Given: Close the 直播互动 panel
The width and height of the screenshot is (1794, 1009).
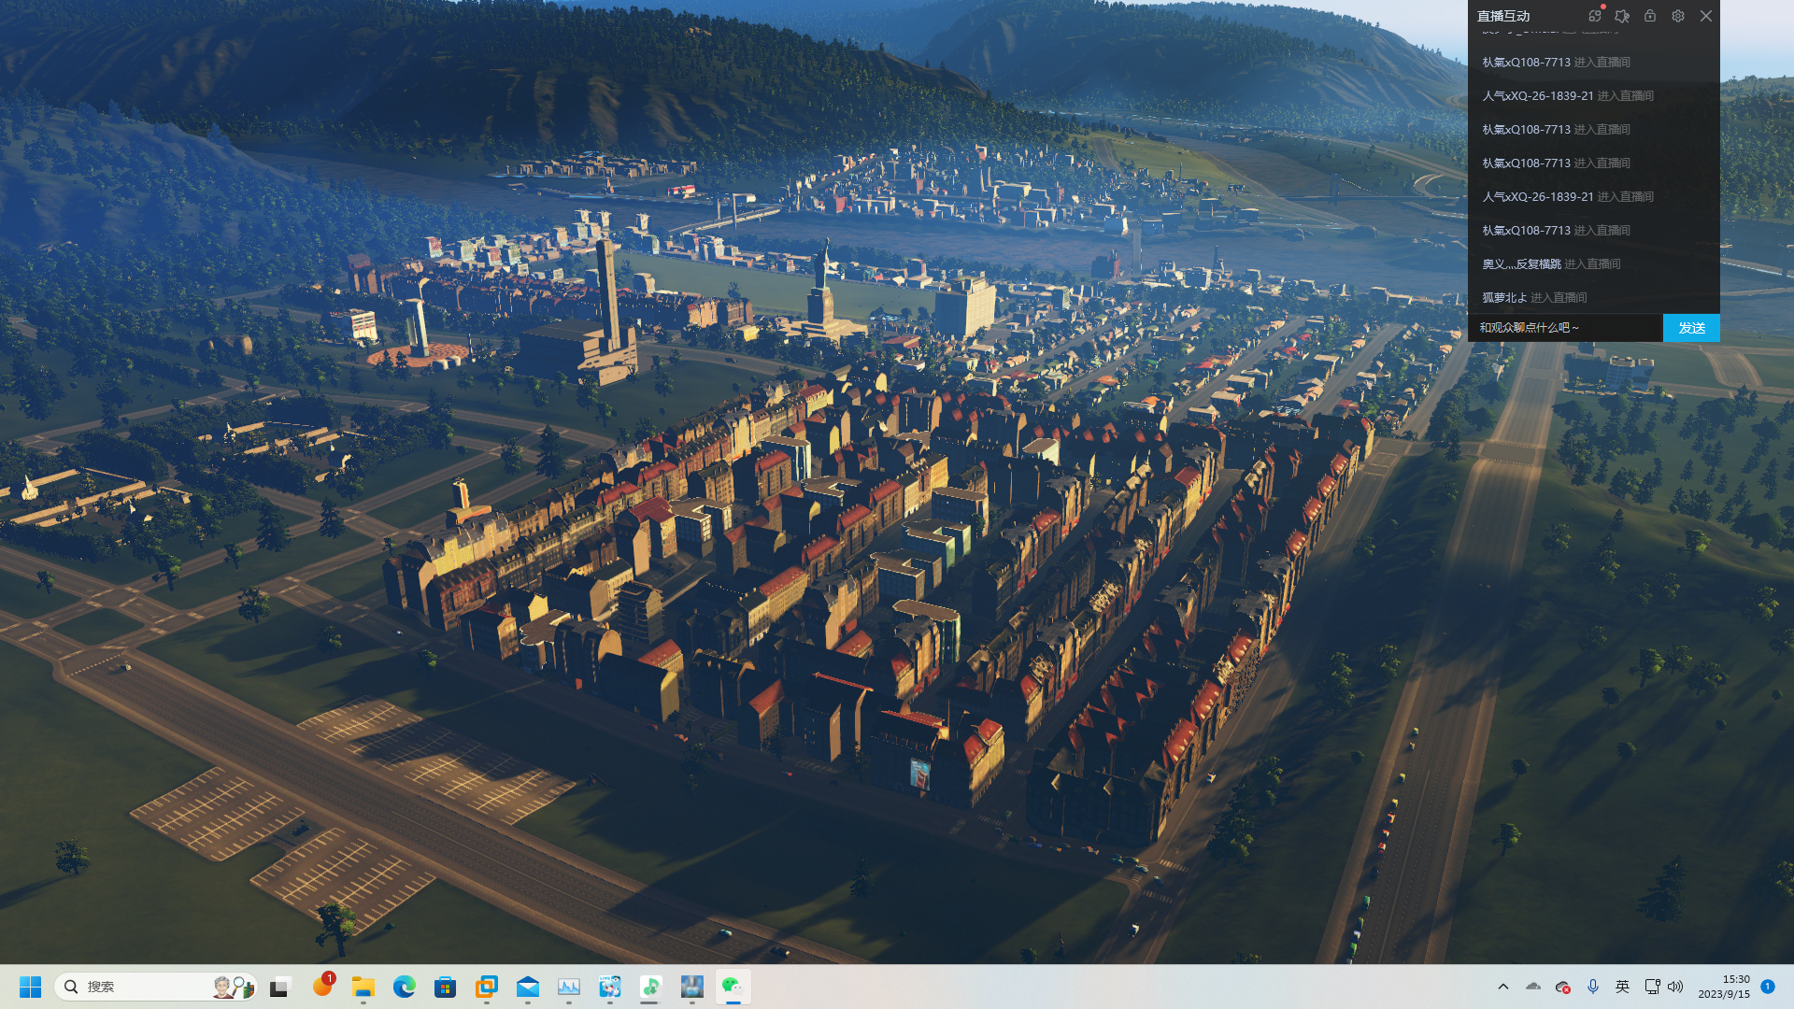Looking at the screenshot, I should coord(1706,16).
